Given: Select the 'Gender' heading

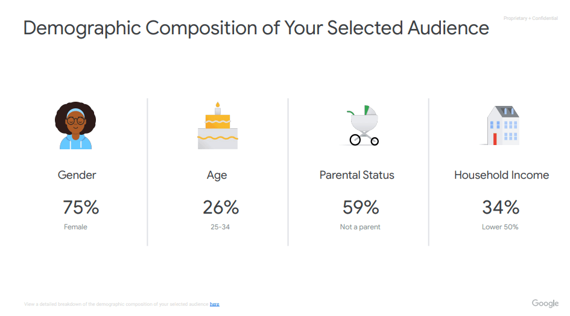Looking at the screenshot, I should pyautogui.click(x=77, y=175).
